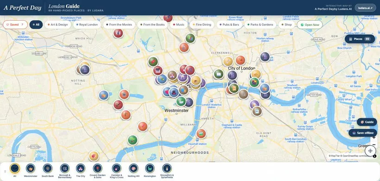Click Save offline
This screenshot has width=380, height=181.
coord(363,133)
